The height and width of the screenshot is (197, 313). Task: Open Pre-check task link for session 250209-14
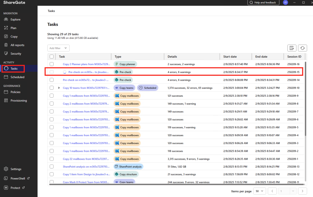[x=86, y=80]
